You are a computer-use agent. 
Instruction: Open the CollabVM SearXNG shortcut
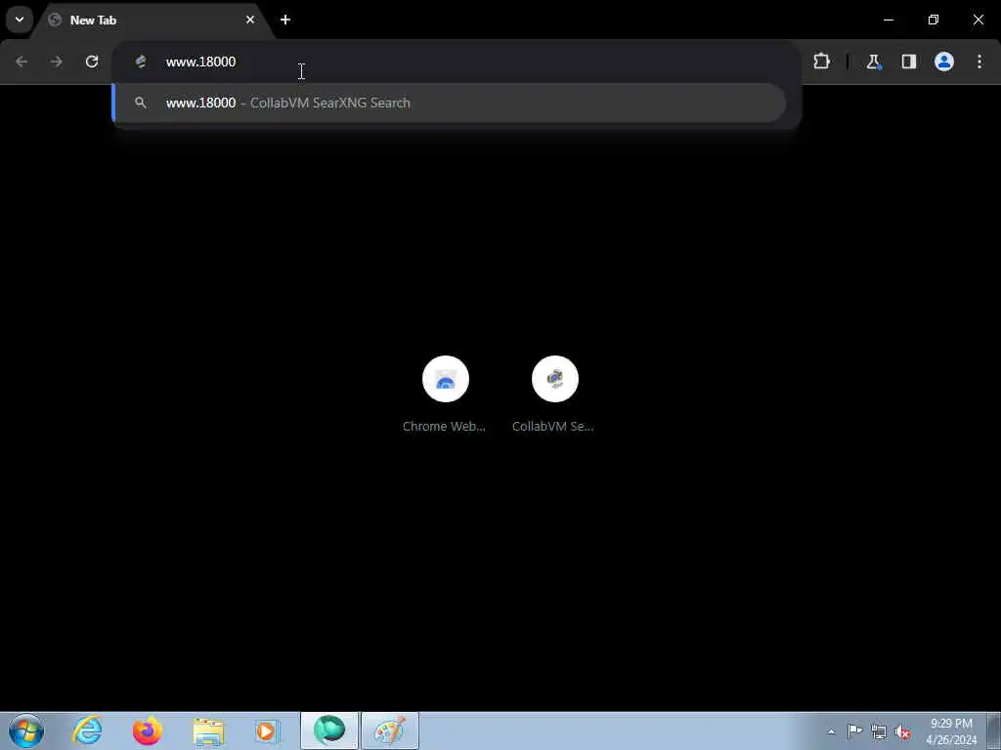[x=555, y=379]
